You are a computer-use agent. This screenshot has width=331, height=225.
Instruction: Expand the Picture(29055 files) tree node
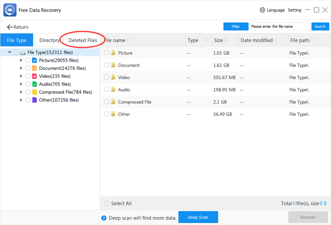click(x=21, y=60)
